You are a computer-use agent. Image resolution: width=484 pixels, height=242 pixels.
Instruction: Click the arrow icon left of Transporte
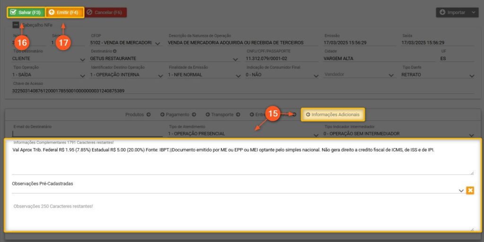click(208, 115)
